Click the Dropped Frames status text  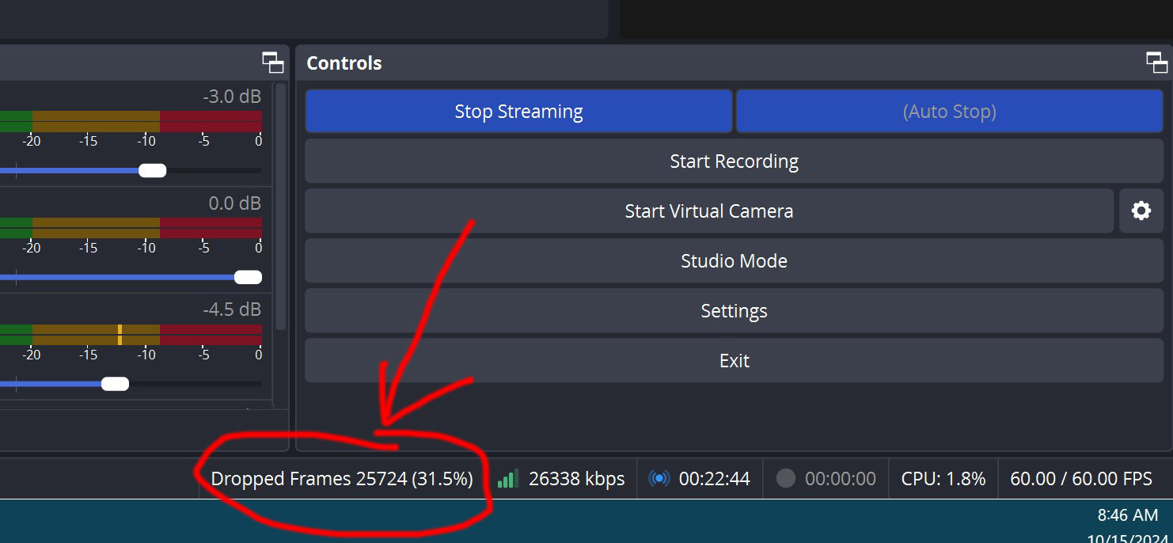pos(342,479)
